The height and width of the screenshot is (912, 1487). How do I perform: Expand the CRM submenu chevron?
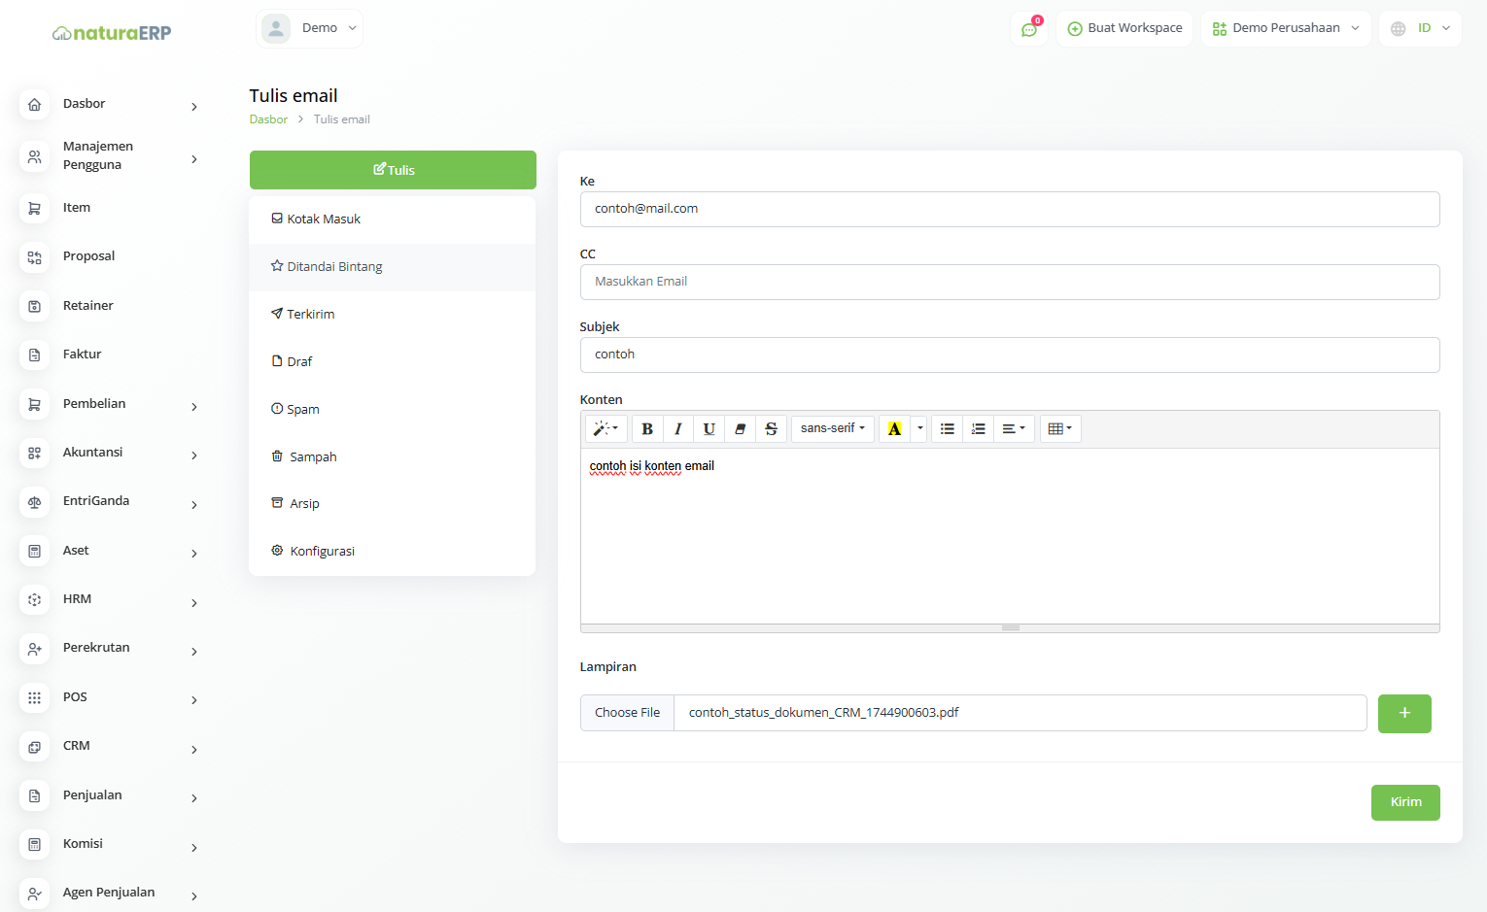194,750
